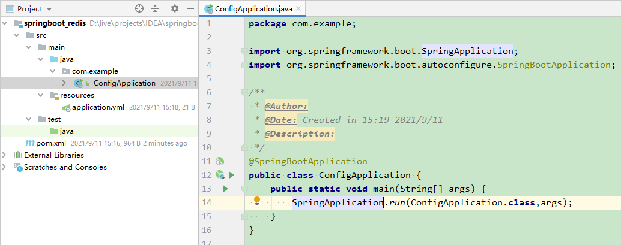Fold the main method at line 13

click(x=245, y=189)
